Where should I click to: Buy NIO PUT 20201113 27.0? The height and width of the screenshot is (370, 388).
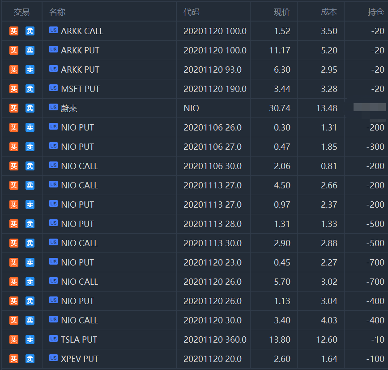(x=14, y=205)
